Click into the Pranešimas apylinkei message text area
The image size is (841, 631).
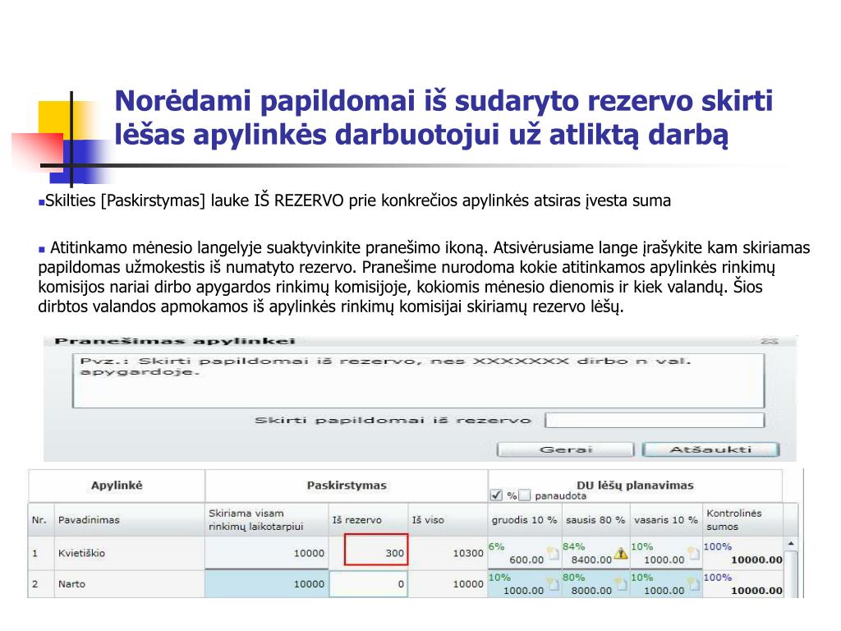coord(418,380)
